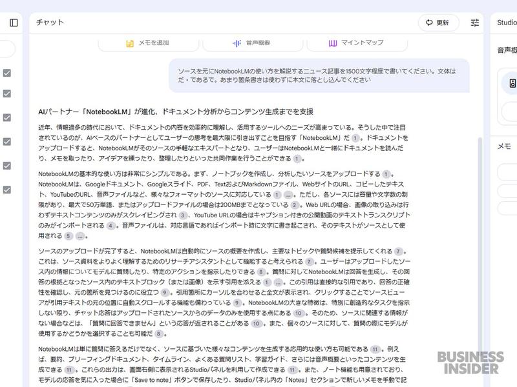This screenshot has height=387, width=517.
Task: Open citation 10 after 返されることがある
Action: (x=256, y=324)
